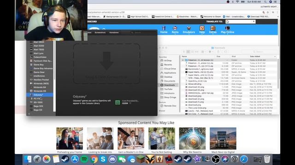The width and height of the screenshot is (295, 165).
Task: Select PC-FX in the console list
Action: pyautogui.click(x=37, y=99)
